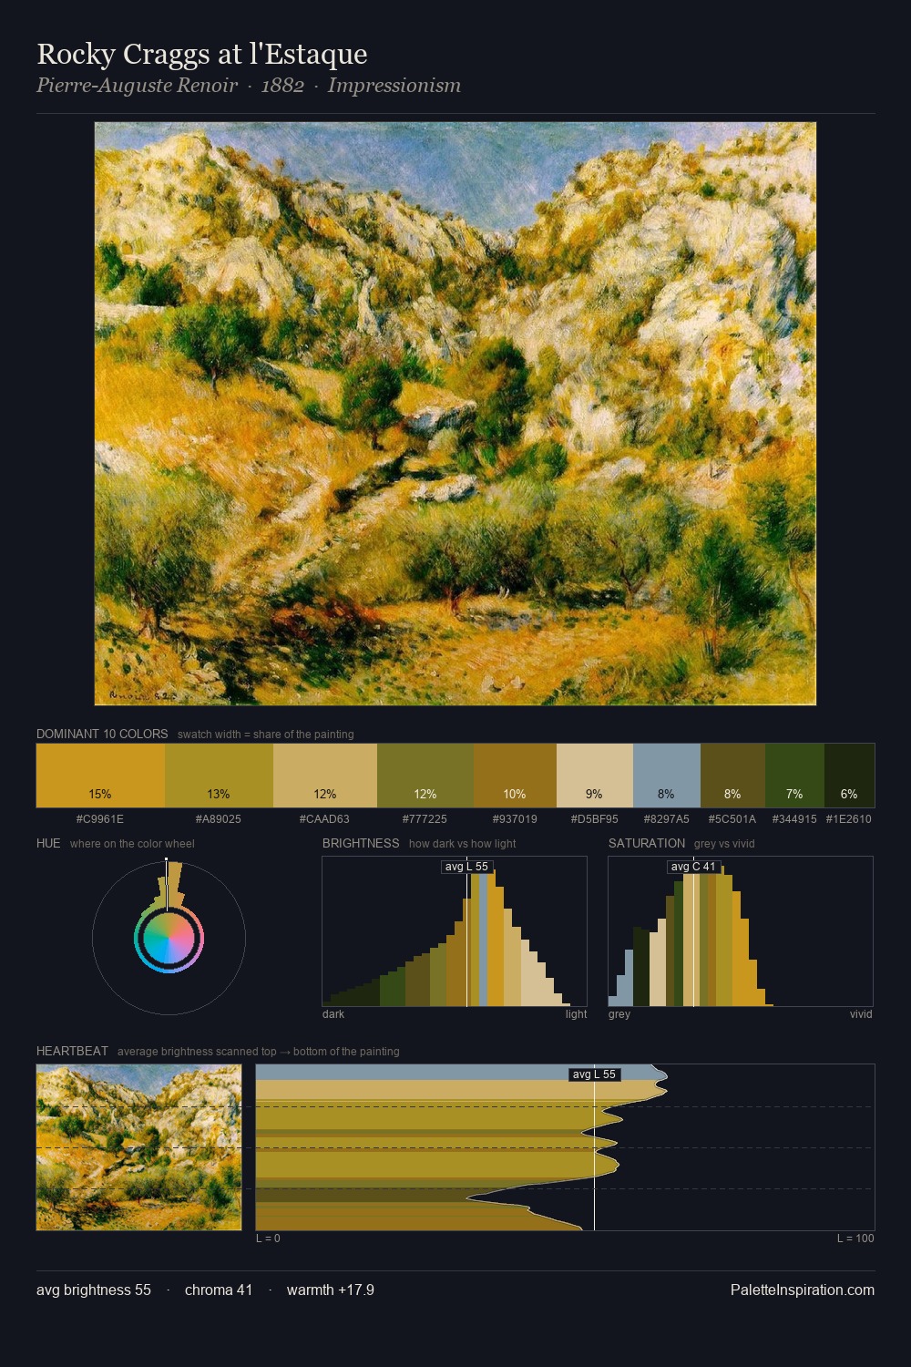Viewport: 911px width, 1367px height.
Task: Click the hex code #777225 text
Action: tap(425, 819)
